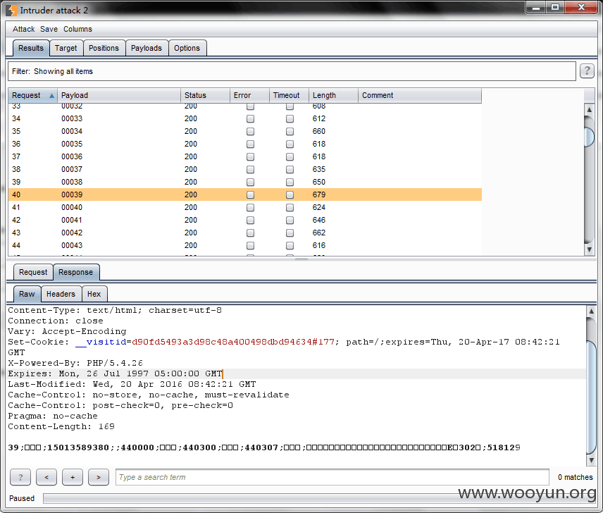603x513 pixels.
Task: Select result row with payload 00042
Action: [x=244, y=233]
